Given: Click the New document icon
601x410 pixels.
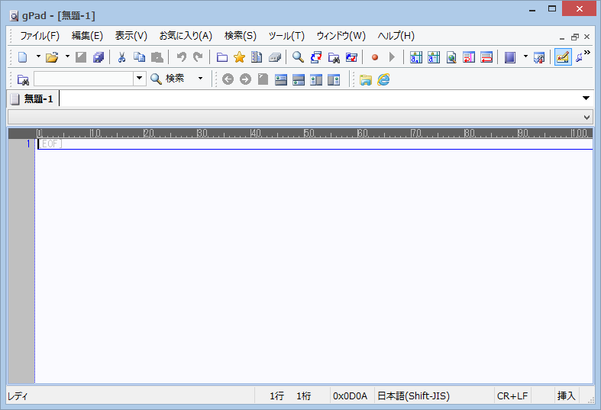Looking at the screenshot, I should 23,57.
